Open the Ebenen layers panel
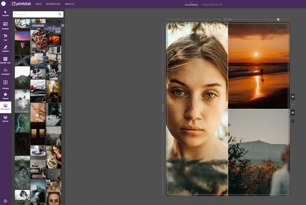This screenshot has height=205, width=306. pyautogui.click(x=5, y=119)
